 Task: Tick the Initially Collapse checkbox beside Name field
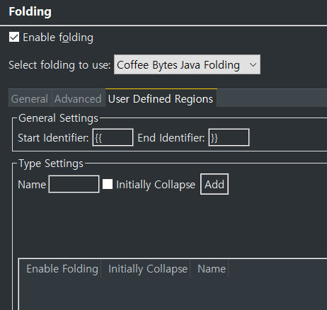click(108, 184)
